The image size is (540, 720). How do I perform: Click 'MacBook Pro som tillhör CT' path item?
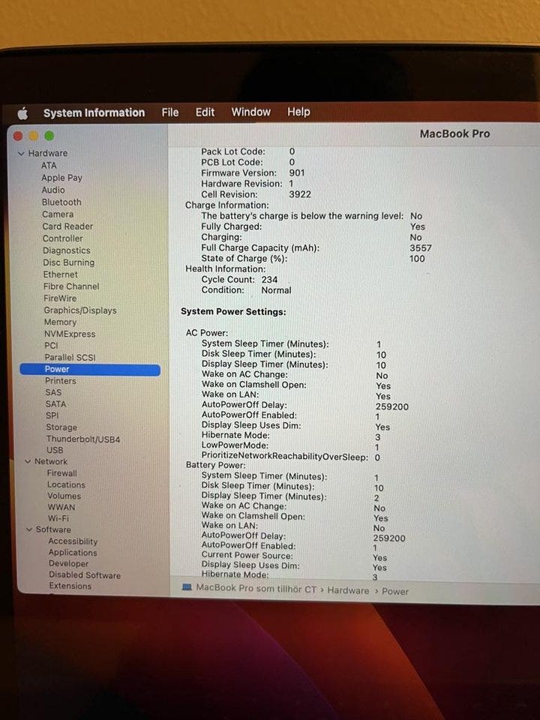click(x=256, y=588)
